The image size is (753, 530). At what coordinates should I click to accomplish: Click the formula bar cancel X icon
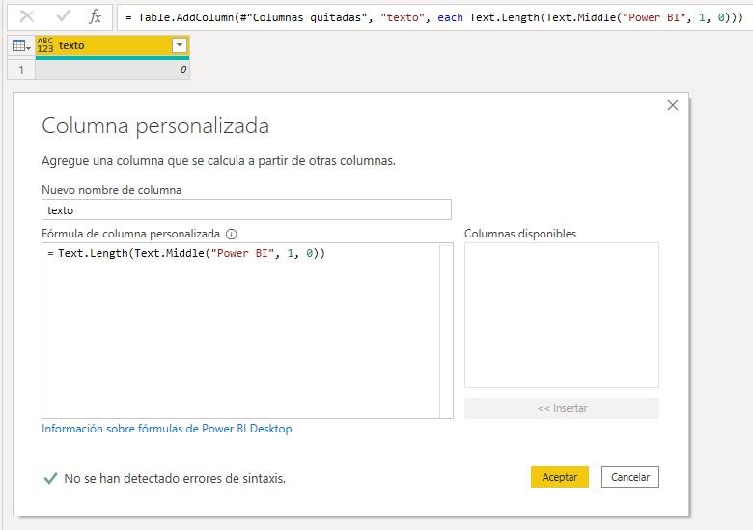click(27, 16)
